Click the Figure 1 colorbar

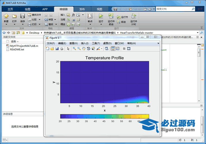coord(105,116)
